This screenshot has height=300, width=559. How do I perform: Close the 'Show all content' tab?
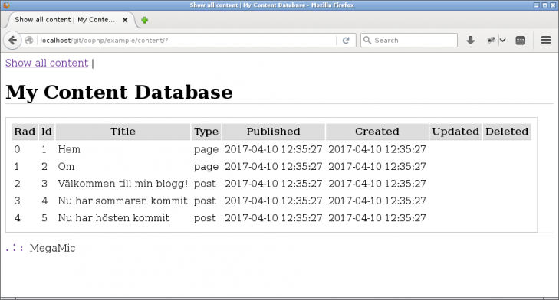pos(125,20)
